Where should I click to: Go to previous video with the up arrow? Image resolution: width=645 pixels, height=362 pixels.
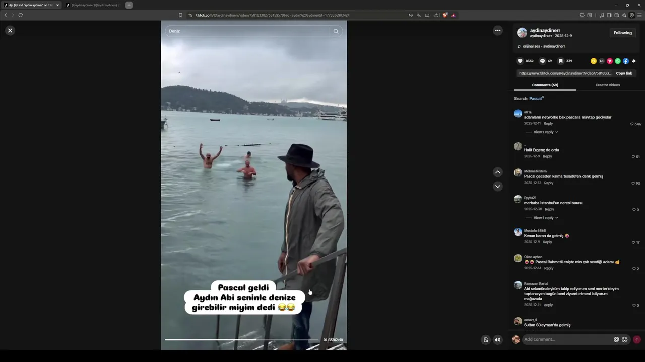point(498,172)
